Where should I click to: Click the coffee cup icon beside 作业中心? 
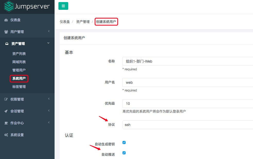(x=6, y=123)
